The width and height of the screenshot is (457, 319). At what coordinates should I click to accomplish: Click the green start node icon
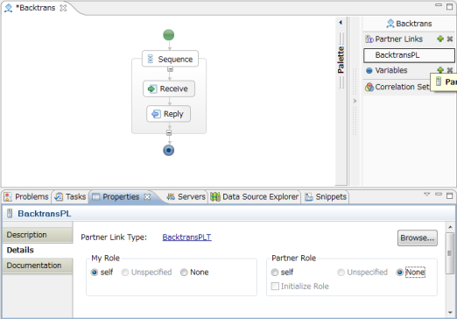(169, 35)
